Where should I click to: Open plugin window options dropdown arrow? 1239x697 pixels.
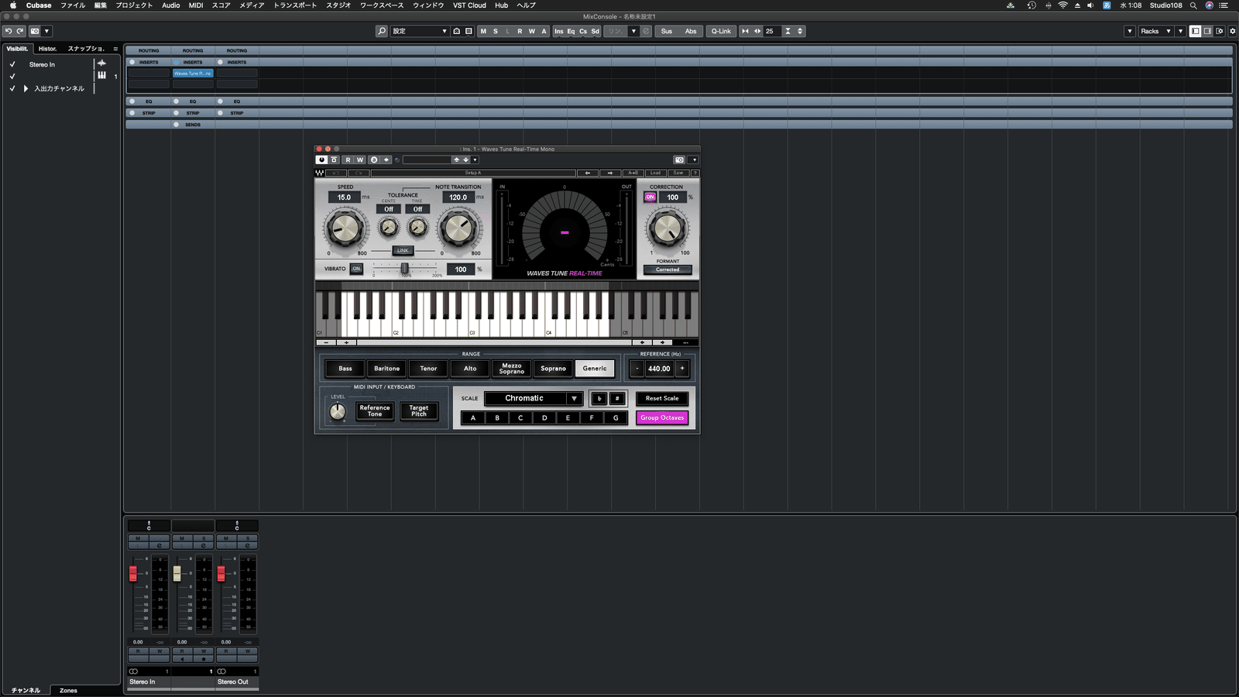pyautogui.click(x=694, y=160)
